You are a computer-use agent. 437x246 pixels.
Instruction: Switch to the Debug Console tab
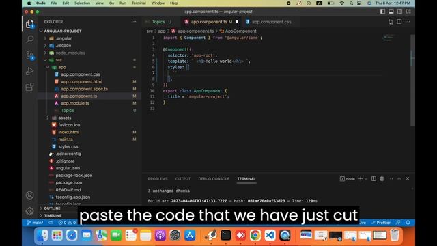[x=214, y=179]
